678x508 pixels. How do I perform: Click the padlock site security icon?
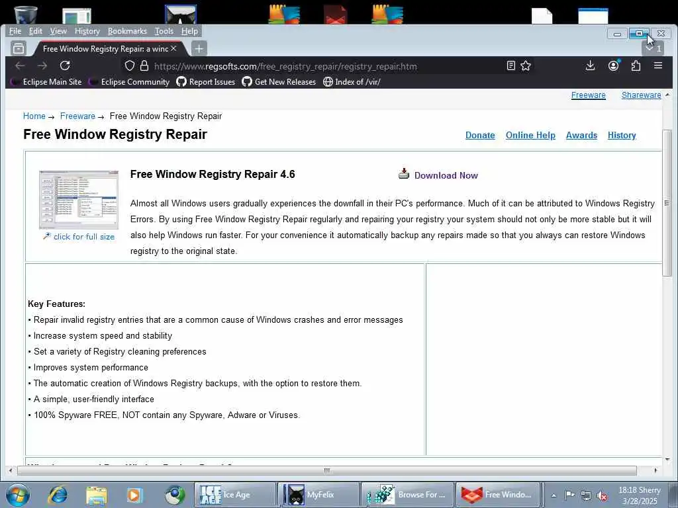click(x=144, y=65)
